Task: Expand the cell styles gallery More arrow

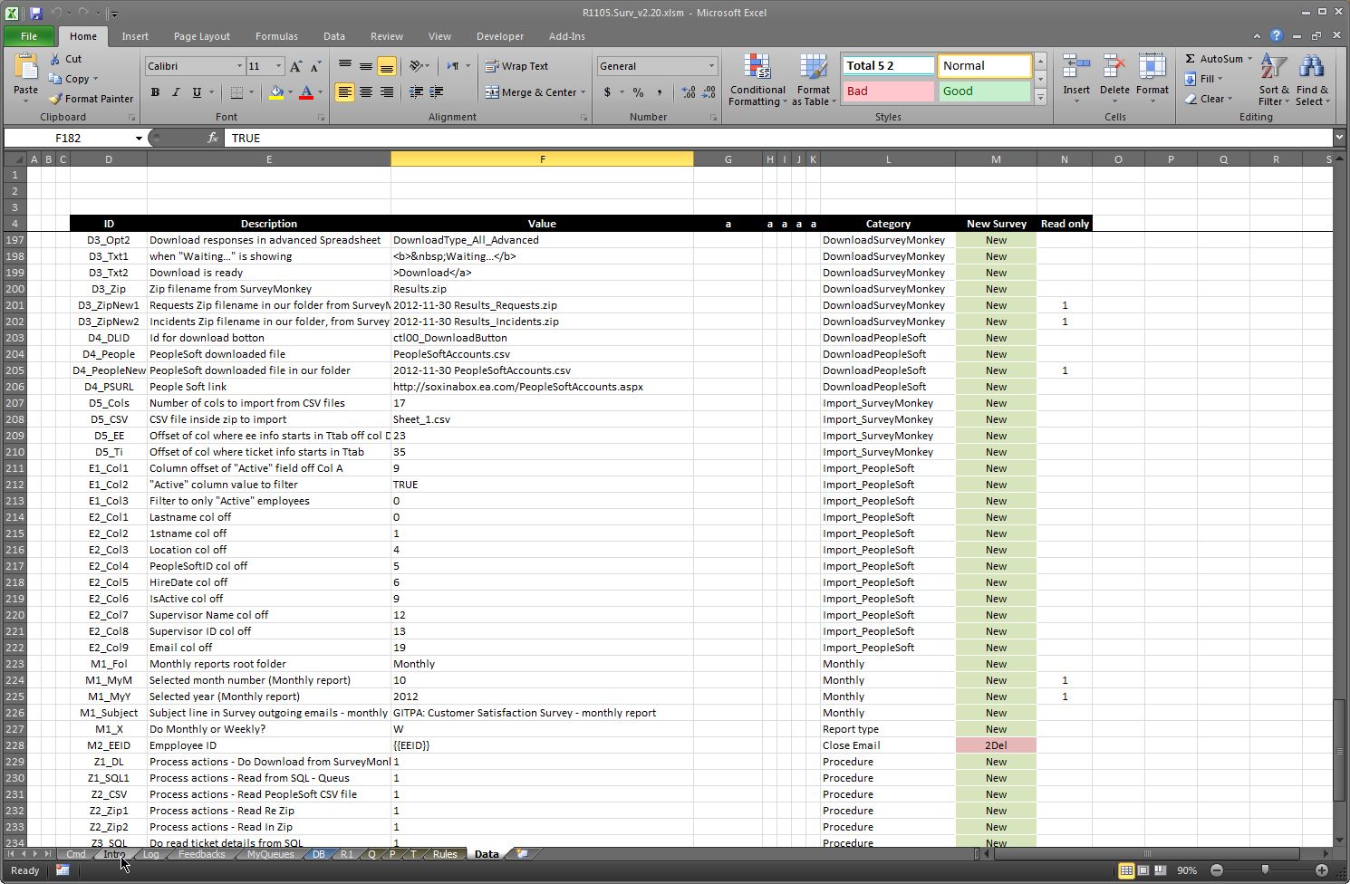Action: point(1040,97)
